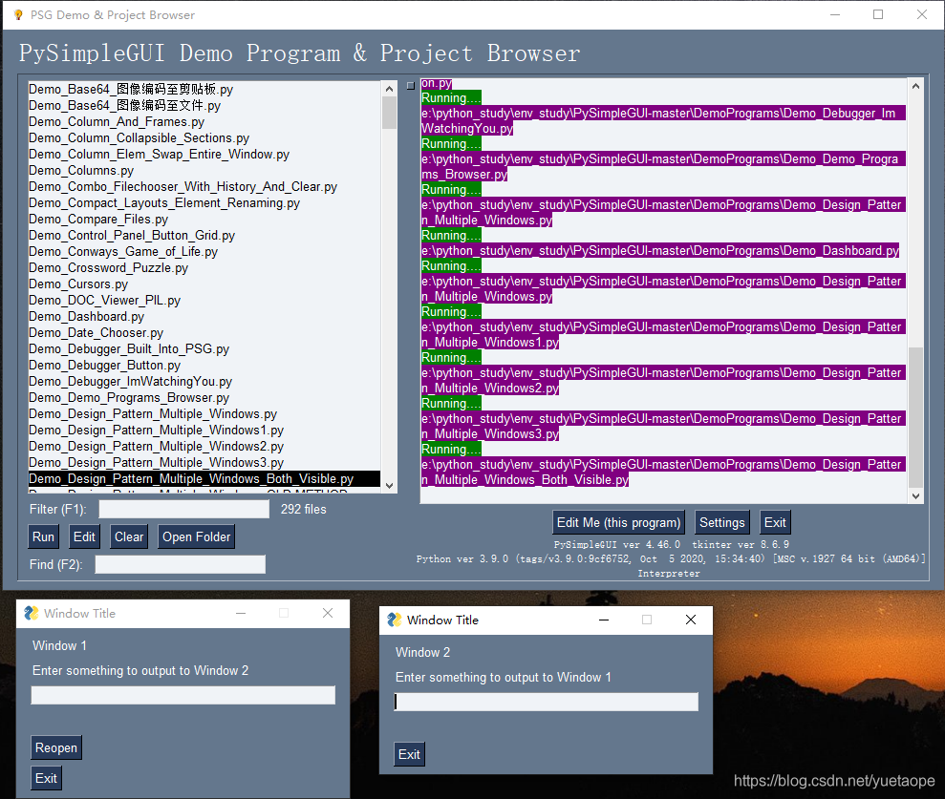Click Reopen in Window 1
The height and width of the screenshot is (799, 945).
[56, 747]
